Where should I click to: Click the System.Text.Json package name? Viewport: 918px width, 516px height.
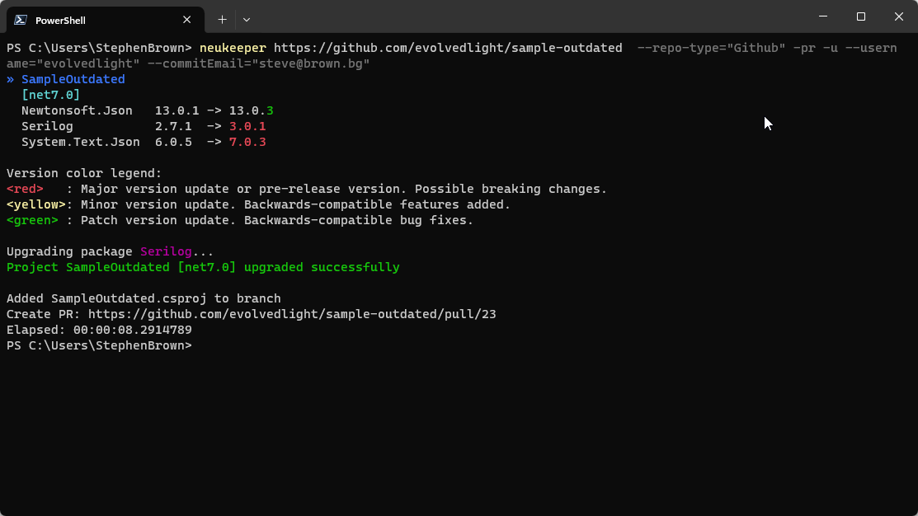point(81,142)
